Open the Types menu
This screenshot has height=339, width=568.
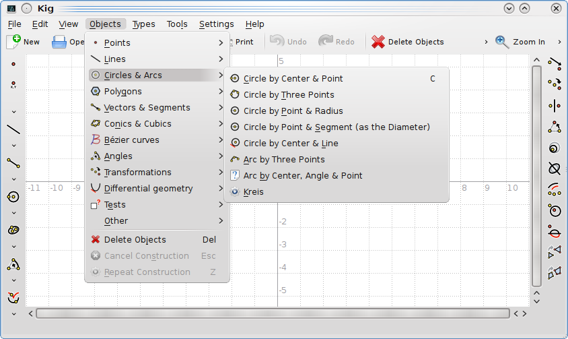point(144,24)
